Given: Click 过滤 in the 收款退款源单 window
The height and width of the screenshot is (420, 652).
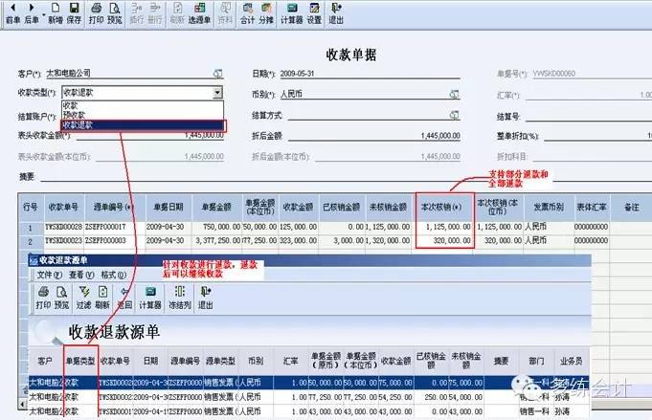Looking at the screenshot, I should [83, 298].
